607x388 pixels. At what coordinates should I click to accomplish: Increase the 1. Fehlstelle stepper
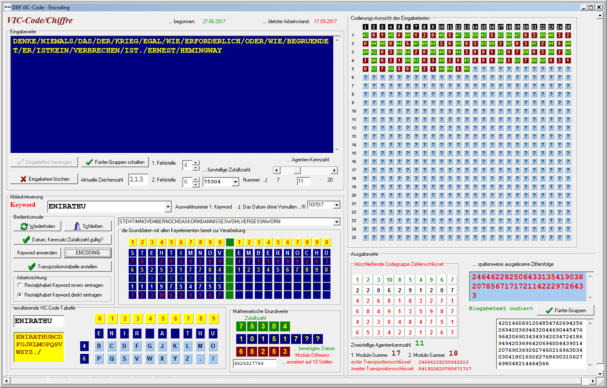196,163
